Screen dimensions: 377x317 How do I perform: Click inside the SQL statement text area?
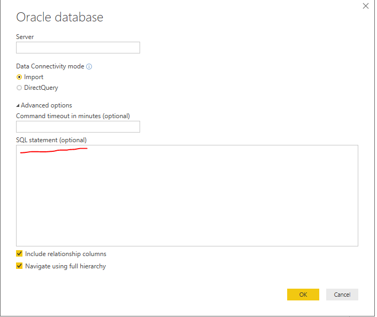coord(187,196)
